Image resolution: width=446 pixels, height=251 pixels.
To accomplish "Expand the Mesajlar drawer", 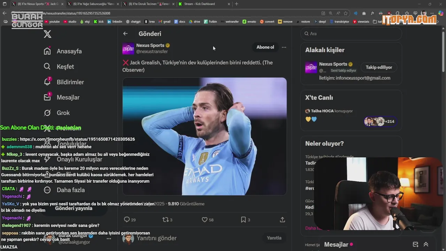I will click(426, 244).
